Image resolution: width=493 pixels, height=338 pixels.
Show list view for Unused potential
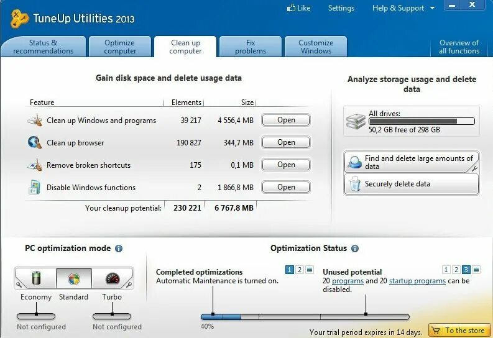[x=476, y=270]
